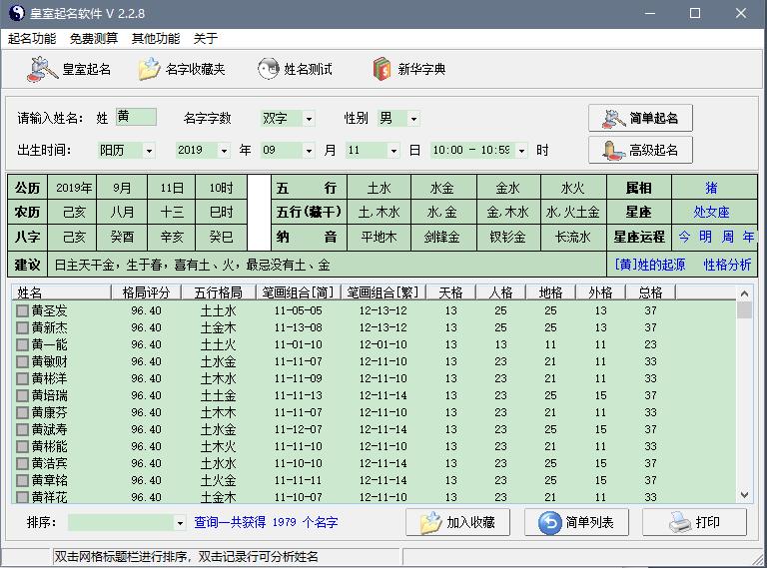Click the name list scroll-down arrow
The width and height of the screenshot is (767, 568).
pyautogui.click(x=744, y=495)
